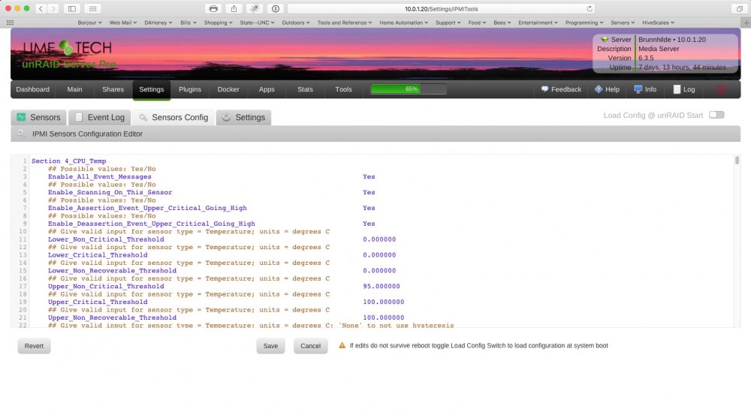Expand the HiveScales bookmarks folder
The image size is (751, 415).
658,23
